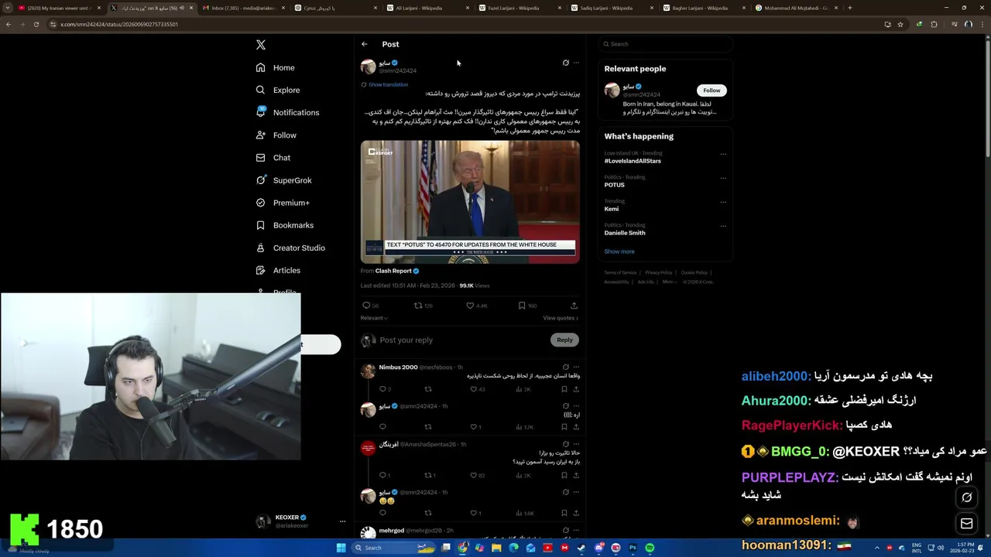Open Grok icon on the main post

coord(565,63)
